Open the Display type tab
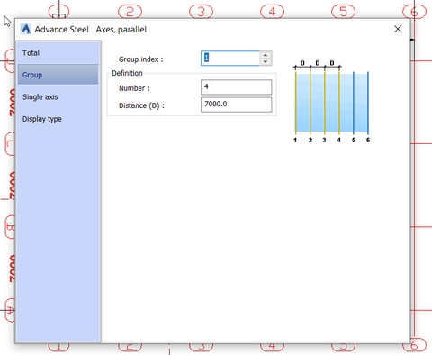Screen dimensions: 432x355 58,119
